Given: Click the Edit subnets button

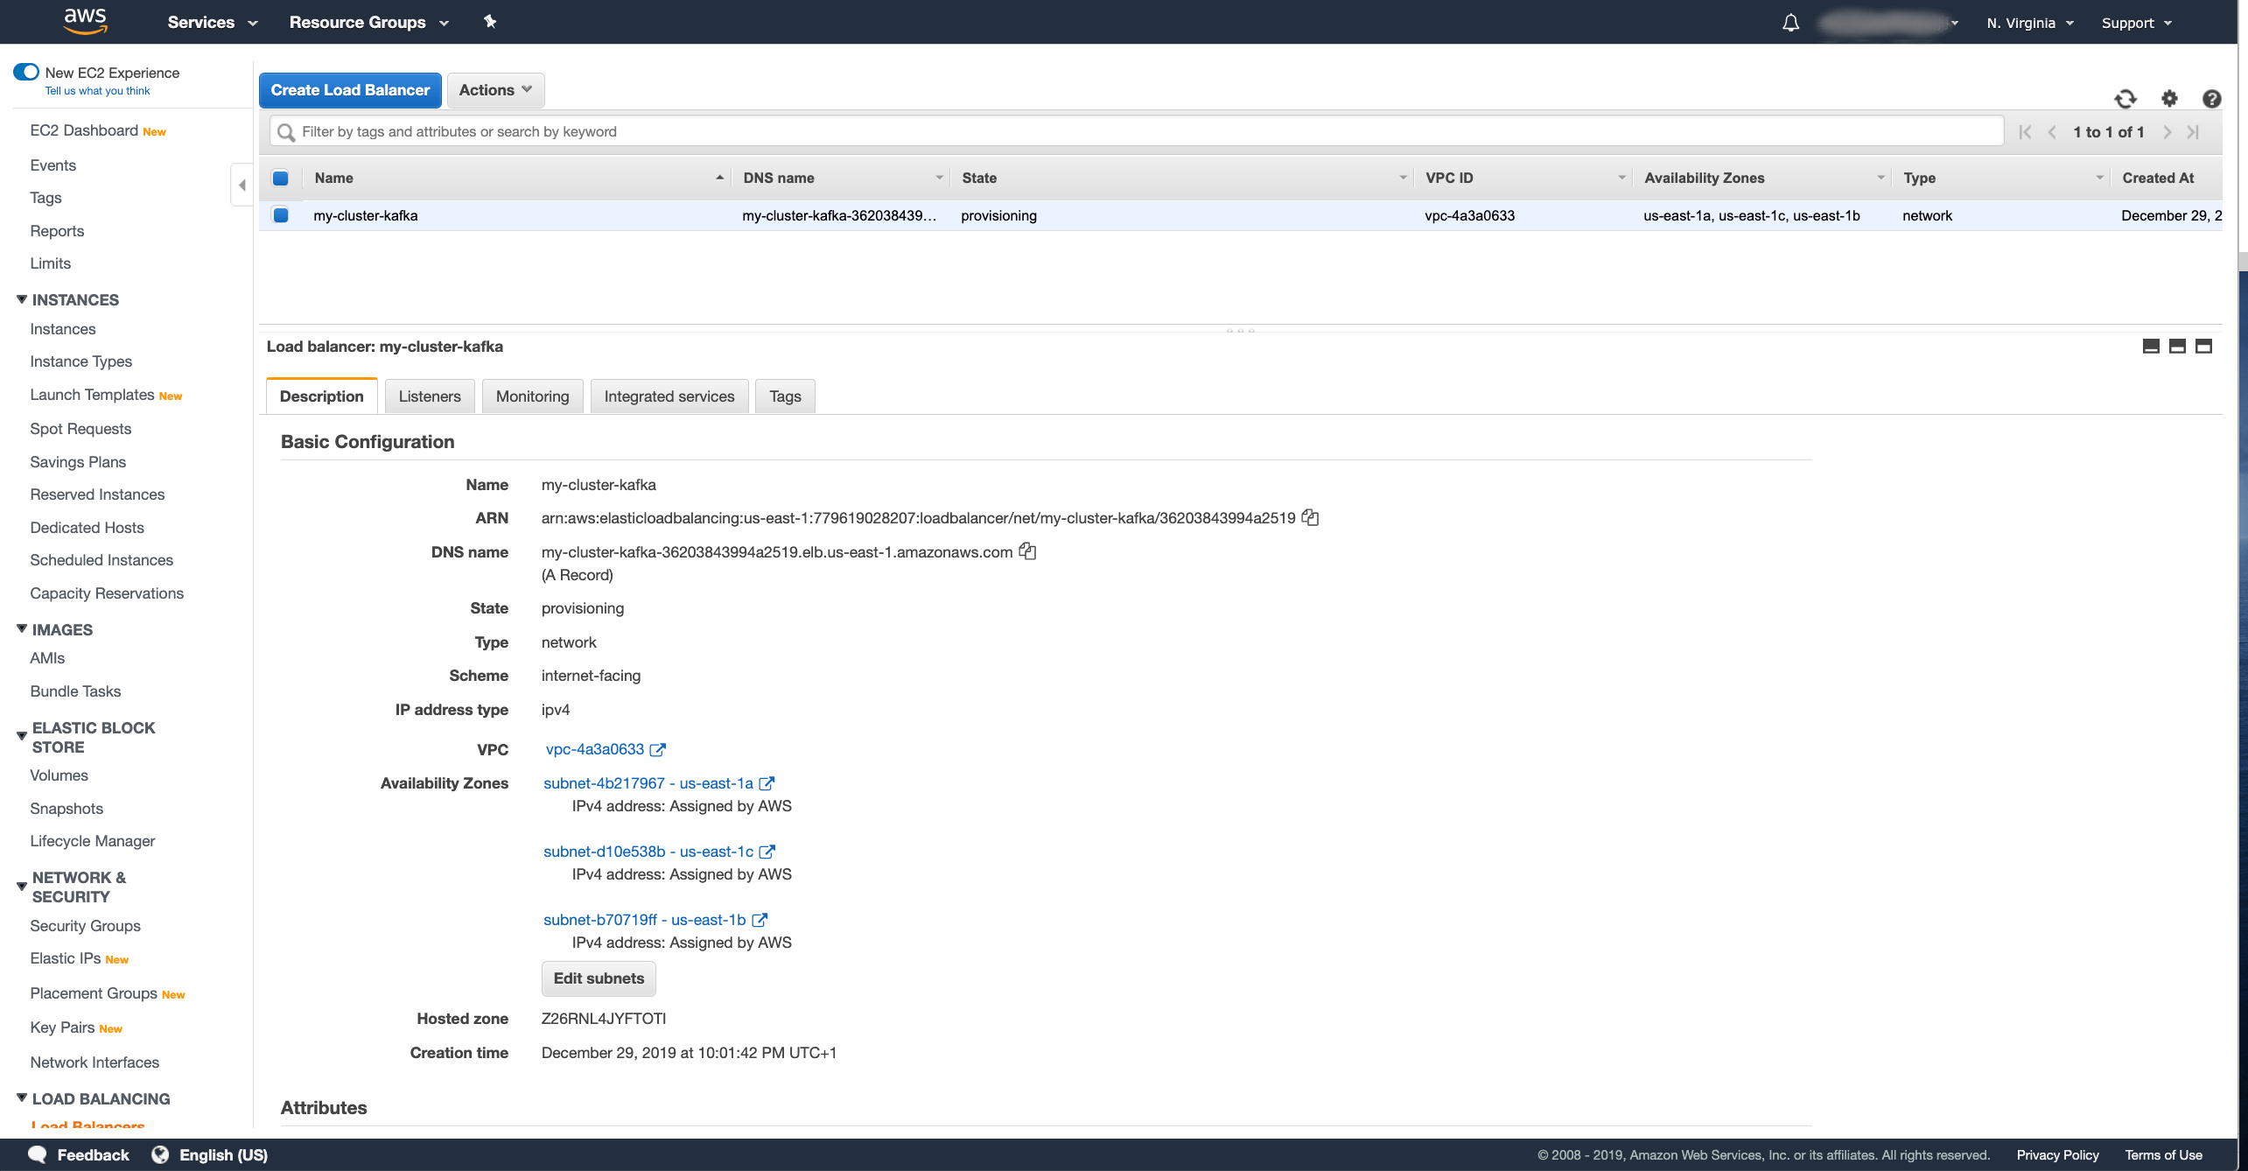Looking at the screenshot, I should click(599, 978).
